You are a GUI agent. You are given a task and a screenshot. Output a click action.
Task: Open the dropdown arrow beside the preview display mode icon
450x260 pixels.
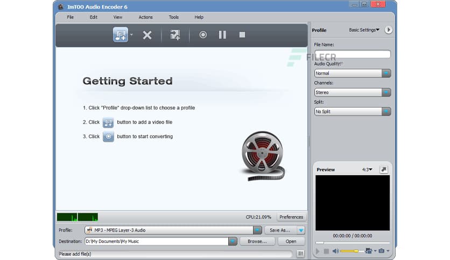tap(375, 251)
